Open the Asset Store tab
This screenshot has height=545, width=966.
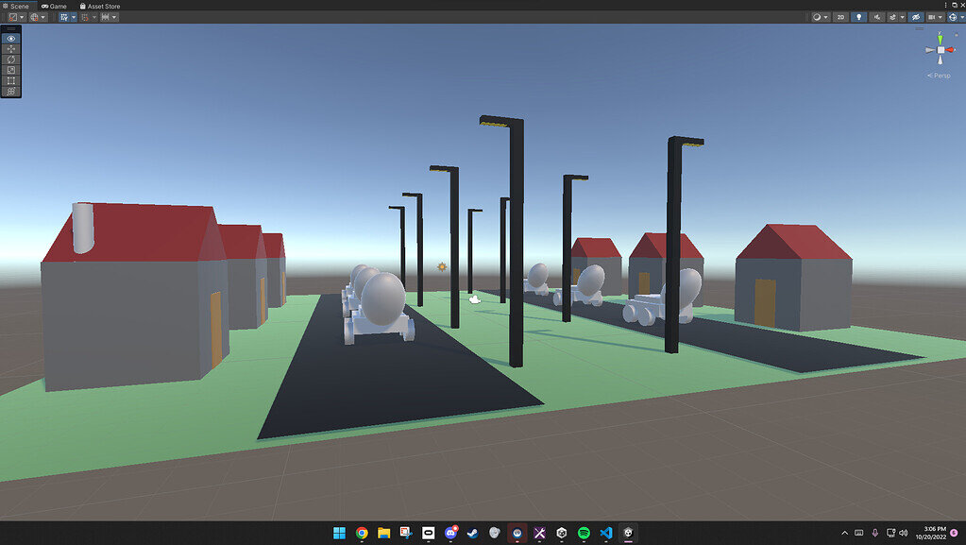99,5
